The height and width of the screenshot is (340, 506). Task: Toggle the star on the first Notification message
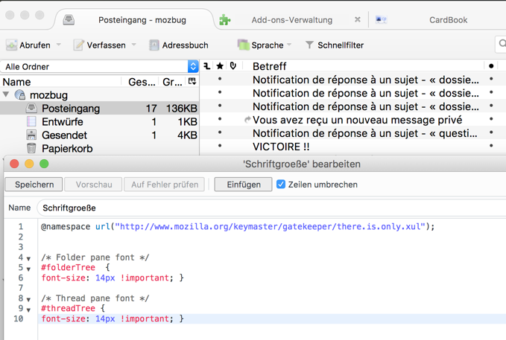point(220,79)
